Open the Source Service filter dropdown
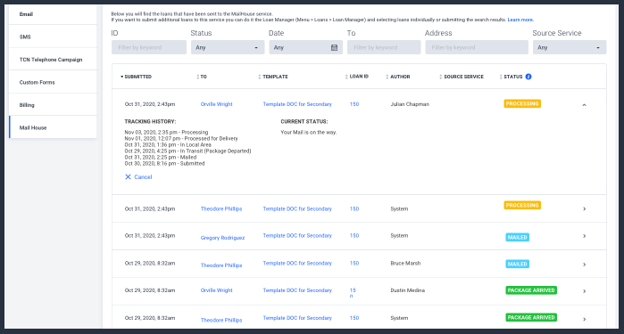 point(569,47)
